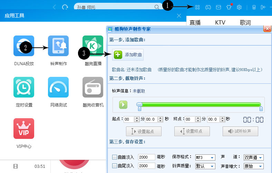Open the messages envelope icon
272x173 pixels.
click(218, 7)
